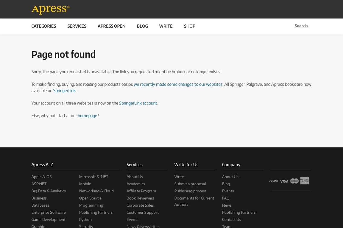343x228 pixels.
Task: Open Business category link
Action: (x=39, y=198)
